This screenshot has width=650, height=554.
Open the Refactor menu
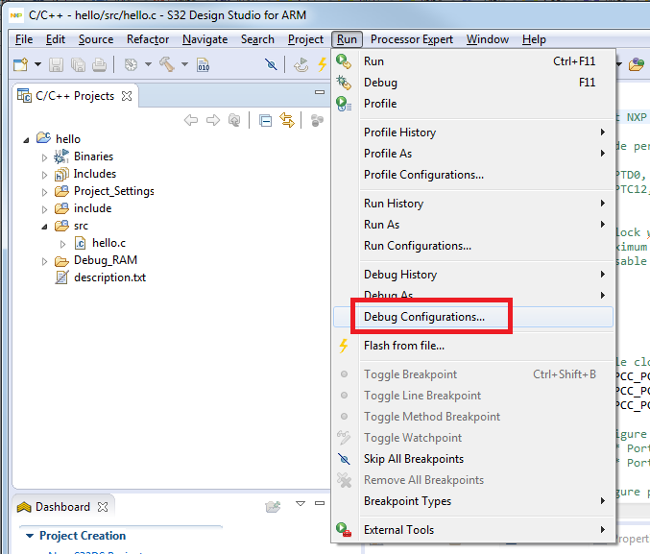point(148,39)
